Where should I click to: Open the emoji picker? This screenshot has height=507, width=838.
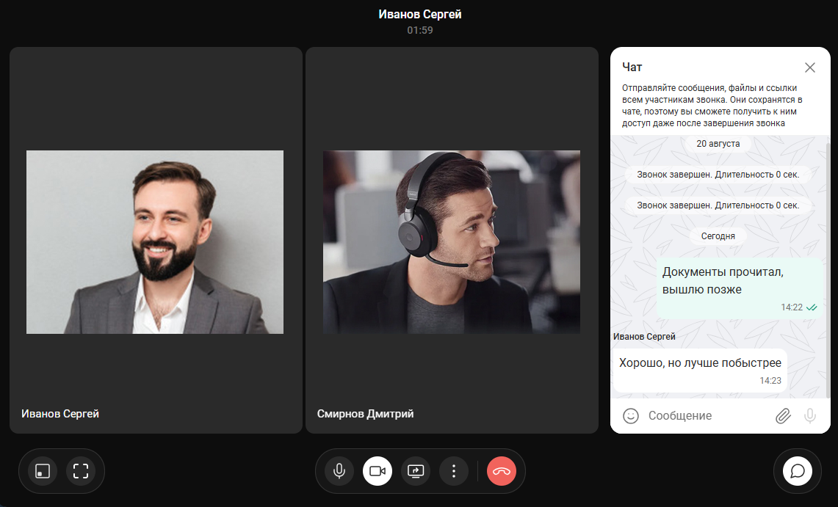click(630, 416)
